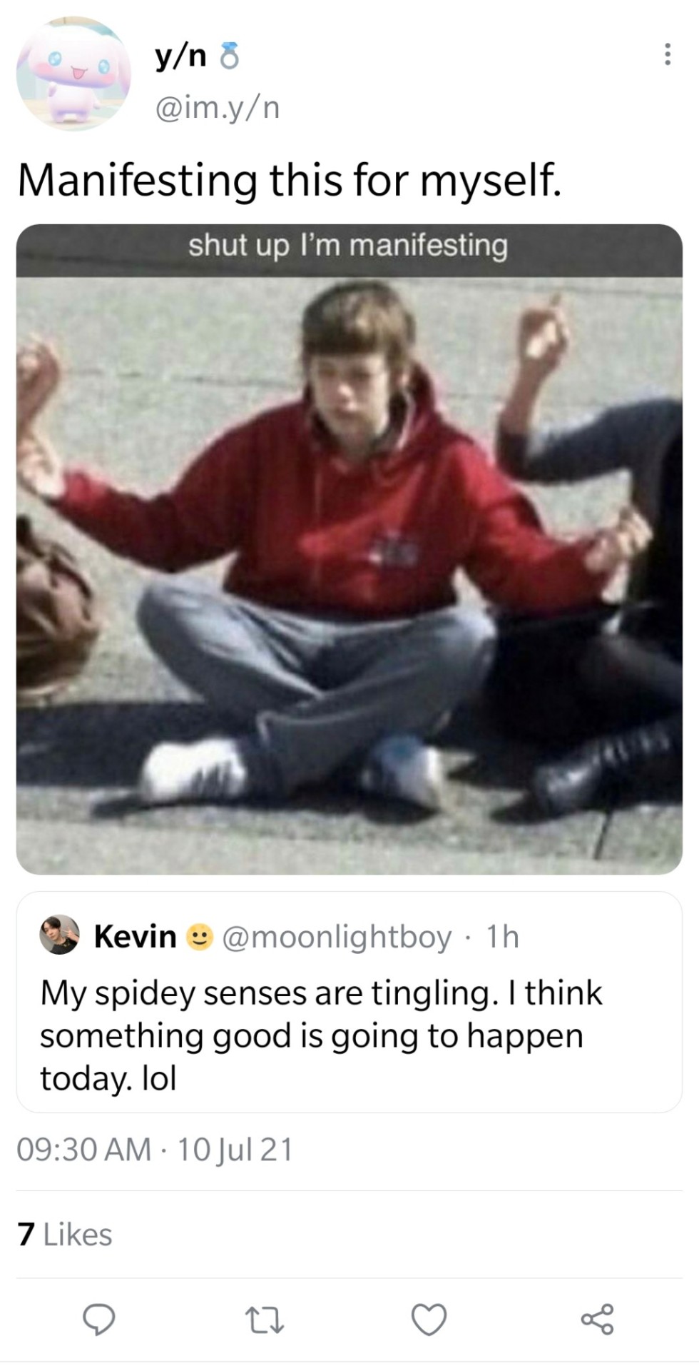Tap the 'Manifesting this for myself.' text
The width and height of the screenshot is (699, 1371).
point(289,180)
